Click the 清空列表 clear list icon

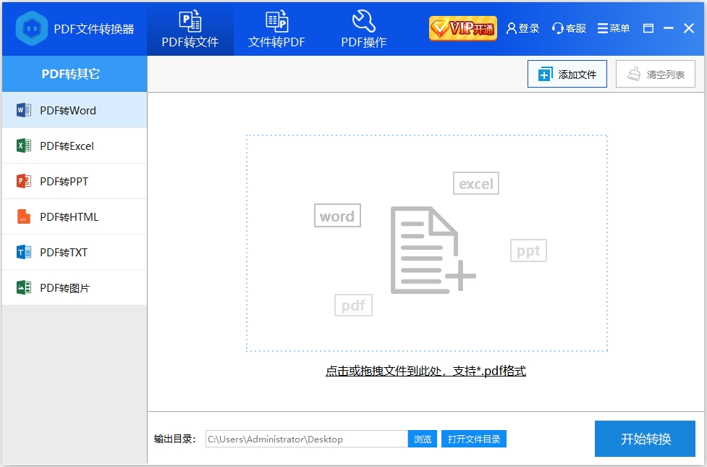[x=636, y=73]
